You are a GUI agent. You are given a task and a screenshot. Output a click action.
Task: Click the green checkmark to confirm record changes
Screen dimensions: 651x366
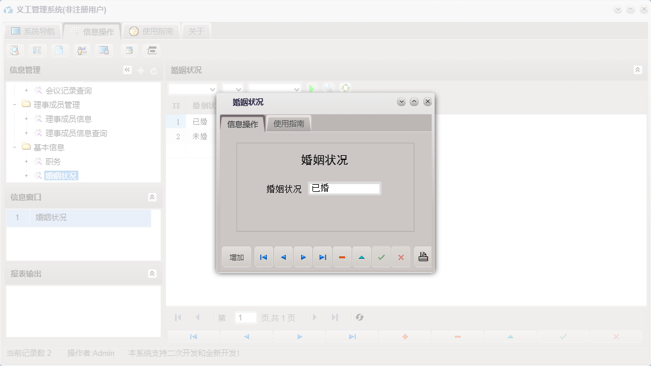(381, 256)
